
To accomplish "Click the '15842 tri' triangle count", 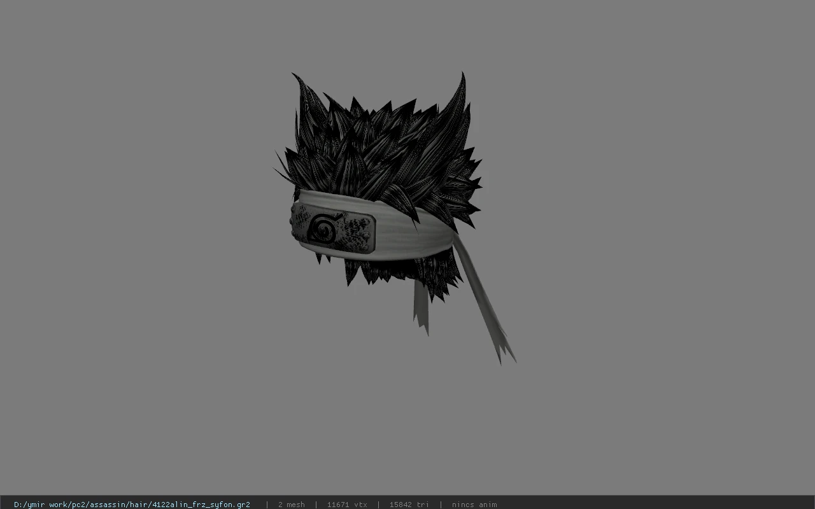I will (x=409, y=505).
